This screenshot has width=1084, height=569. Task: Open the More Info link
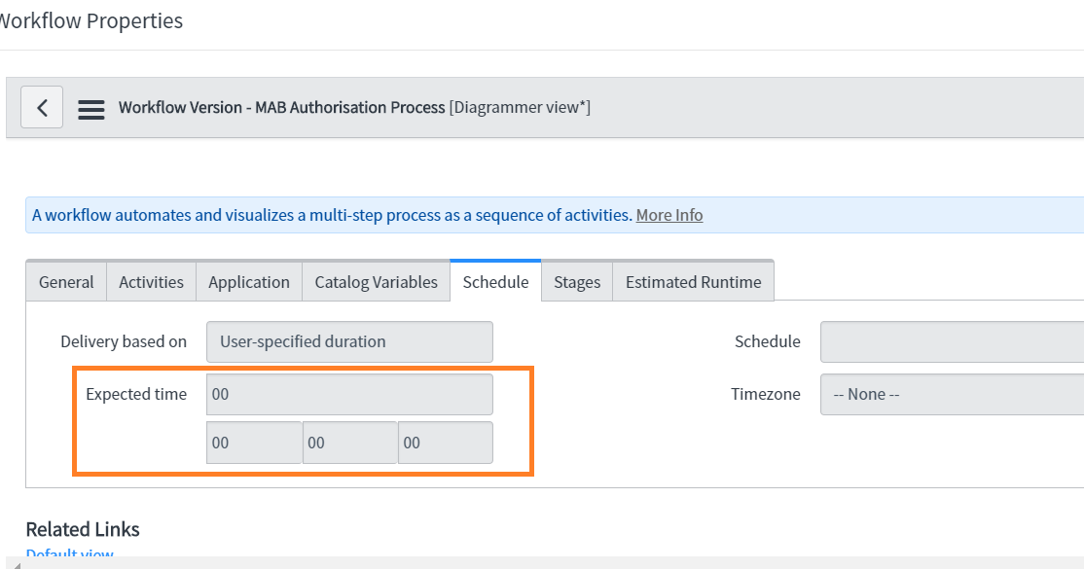669,215
